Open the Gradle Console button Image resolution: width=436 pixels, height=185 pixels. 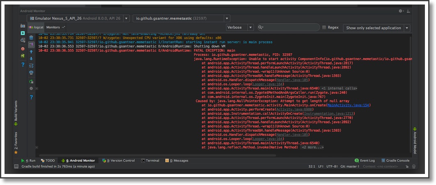pos(395,160)
